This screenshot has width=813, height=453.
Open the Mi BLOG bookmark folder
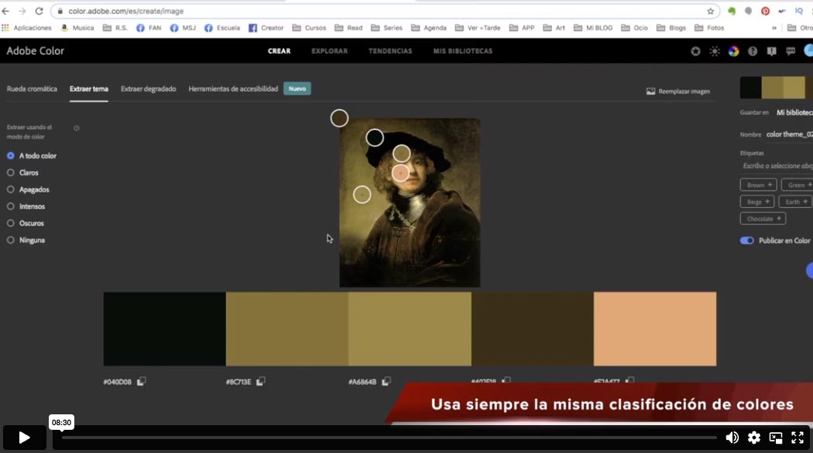coord(593,28)
